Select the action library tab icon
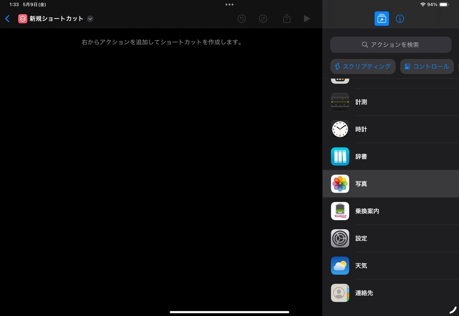This screenshot has height=316, width=459. [x=382, y=19]
